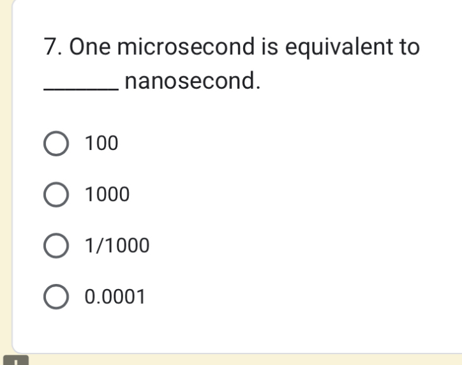462x365 pixels.
Task: Click the beige page background below the card
Action: [x=255, y=360]
